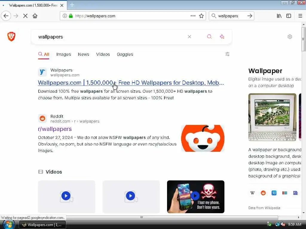Screen dimensions: 306x229
Task: Open the Reddit snoo thumbnail image
Action: coord(203,138)
